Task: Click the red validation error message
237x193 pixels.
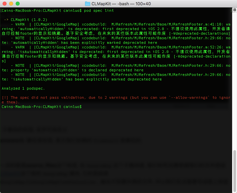Action: tap(116, 100)
